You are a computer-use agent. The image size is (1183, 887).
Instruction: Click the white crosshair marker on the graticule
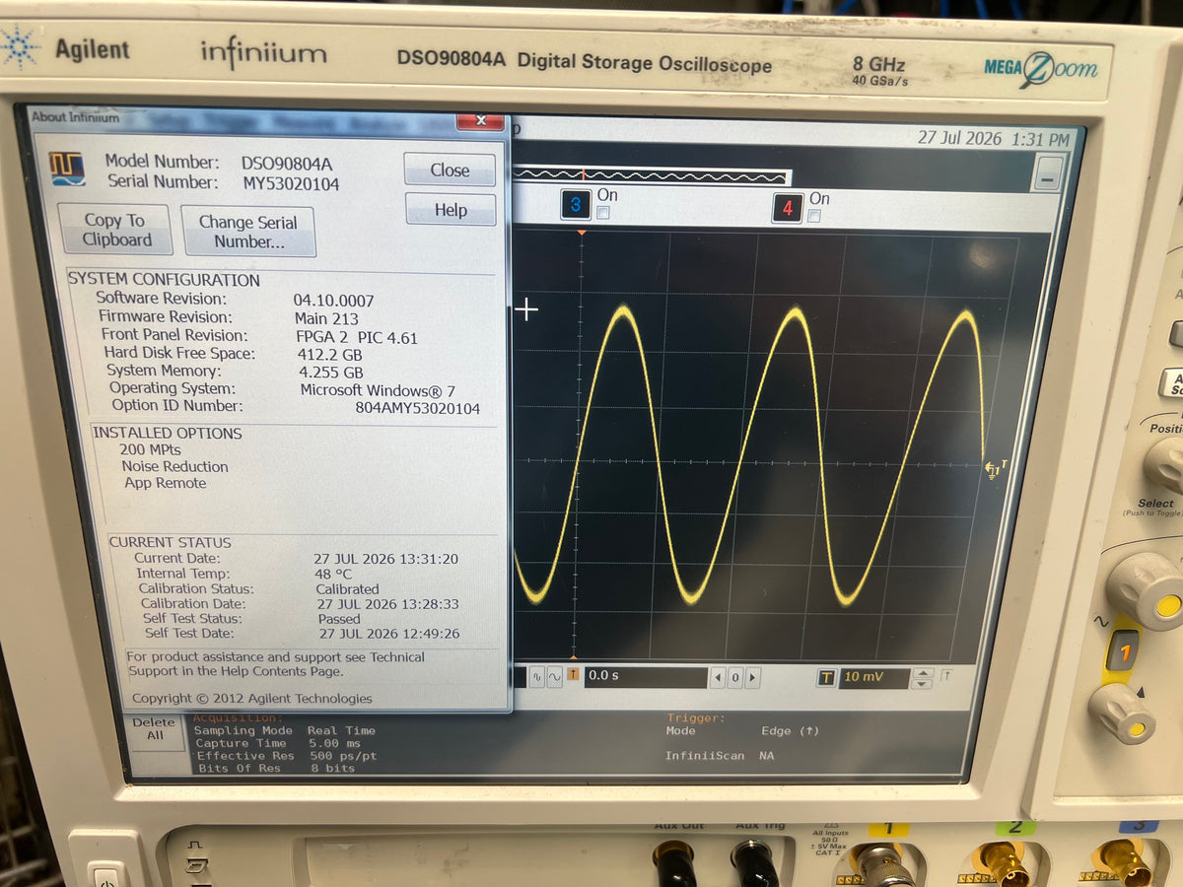click(x=527, y=310)
